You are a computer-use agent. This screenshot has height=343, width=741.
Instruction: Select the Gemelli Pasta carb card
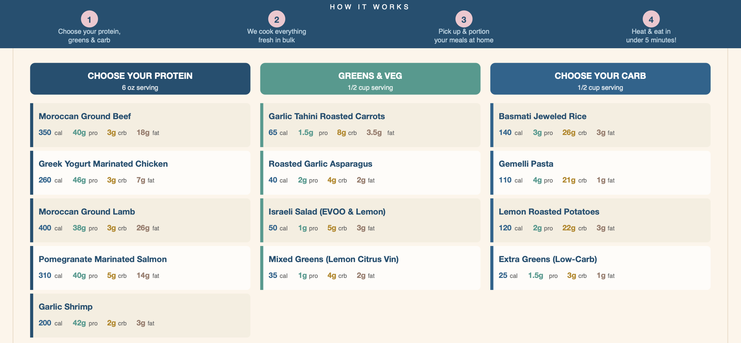(x=600, y=173)
